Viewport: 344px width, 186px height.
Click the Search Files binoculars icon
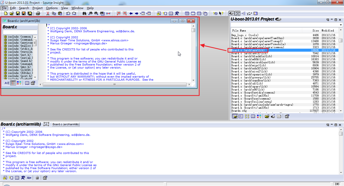(102, 13)
